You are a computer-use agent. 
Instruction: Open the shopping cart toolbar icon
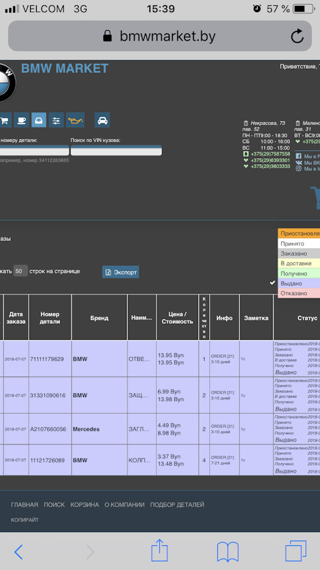pyautogui.click(x=5, y=120)
